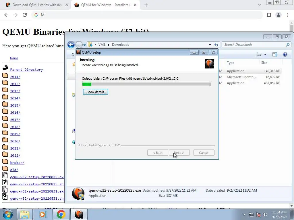The width and height of the screenshot is (294, 220).
Task: Show hidden system tray icons
Action: coord(244,215)
